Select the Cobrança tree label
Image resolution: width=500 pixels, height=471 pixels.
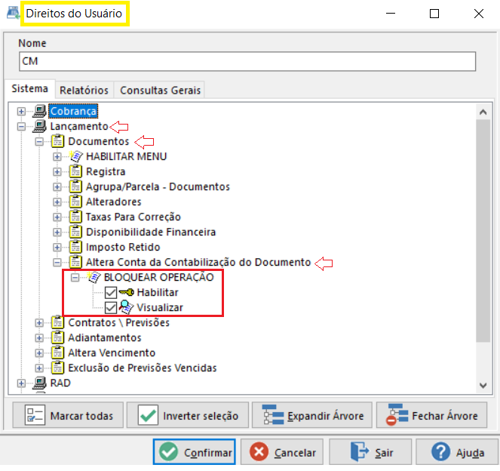pyautogui.click(x=73, y=111)
